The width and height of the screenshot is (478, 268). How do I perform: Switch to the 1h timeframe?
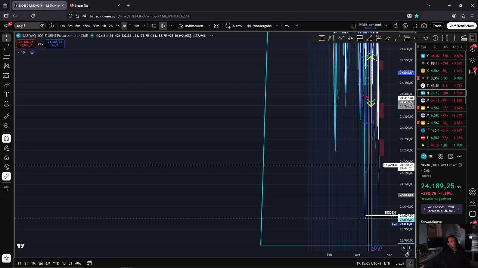click(x=104, y=26)
